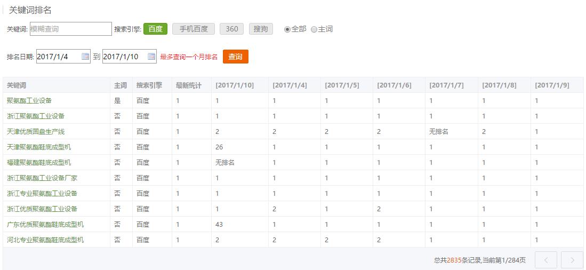This screenshot has height=270, width=586.
Task: Click the red 最多查询一个月排名 notice
Action: 189,57
